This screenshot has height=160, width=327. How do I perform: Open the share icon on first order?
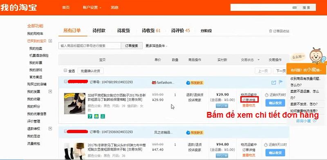(273, 83)
